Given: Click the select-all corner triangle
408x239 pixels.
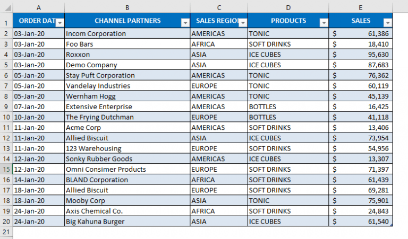Looking at the screenshot, I should tap(6, 7).
